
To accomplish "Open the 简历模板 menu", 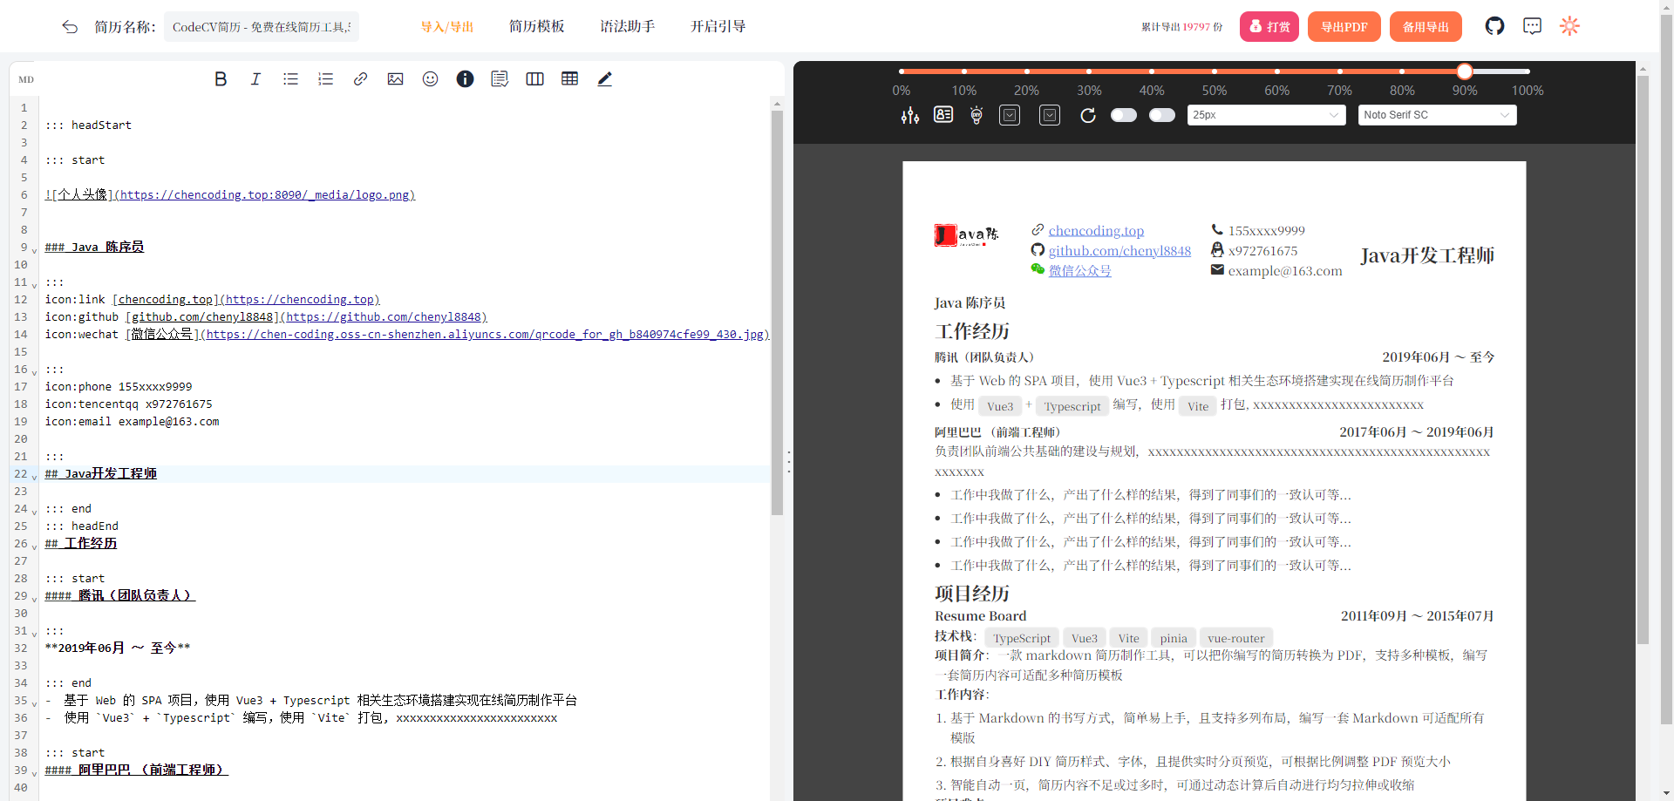I will click(537, 26).
